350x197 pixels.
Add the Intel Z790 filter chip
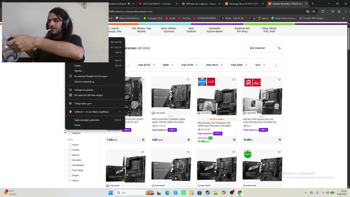tap(190, 65)
